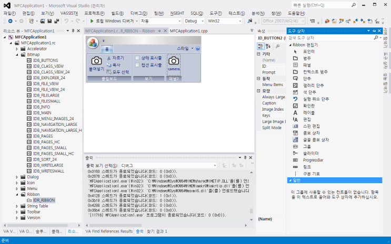The width and height of the screenshot is (391, 244).
Task: Switch to VA Find References Results tab
Action: click(109, 231)
